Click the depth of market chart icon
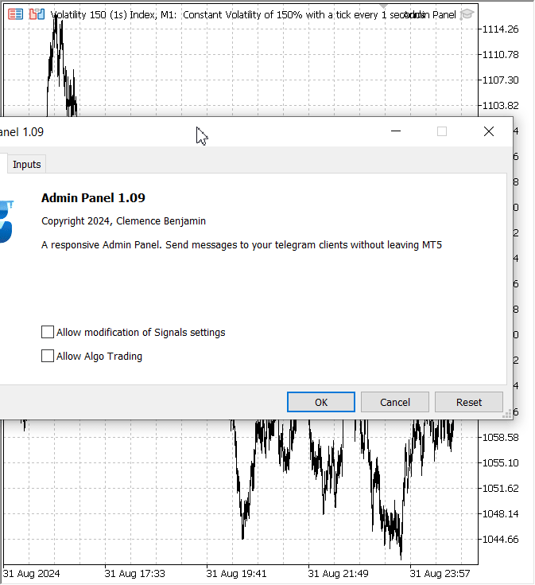The height and width of the screenshot is (585, 535). [37, 14]
